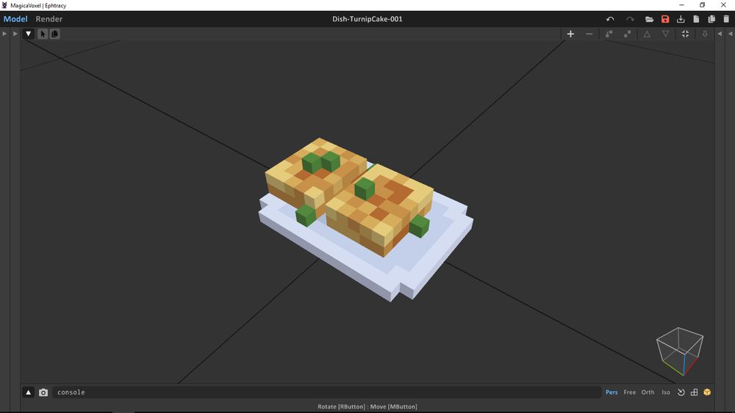Click the console input field
Screen dimensions: 735x413
tap(326, 392)
